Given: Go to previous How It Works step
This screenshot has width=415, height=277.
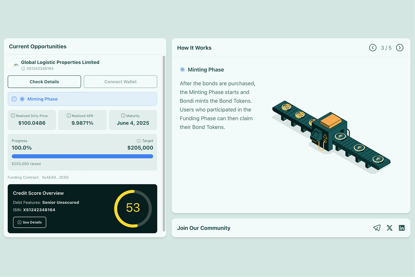Looking at the screenshot, I should point(373,48).
